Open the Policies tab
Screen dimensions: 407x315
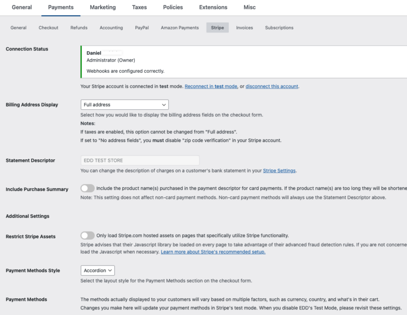(x=173, y=8)
